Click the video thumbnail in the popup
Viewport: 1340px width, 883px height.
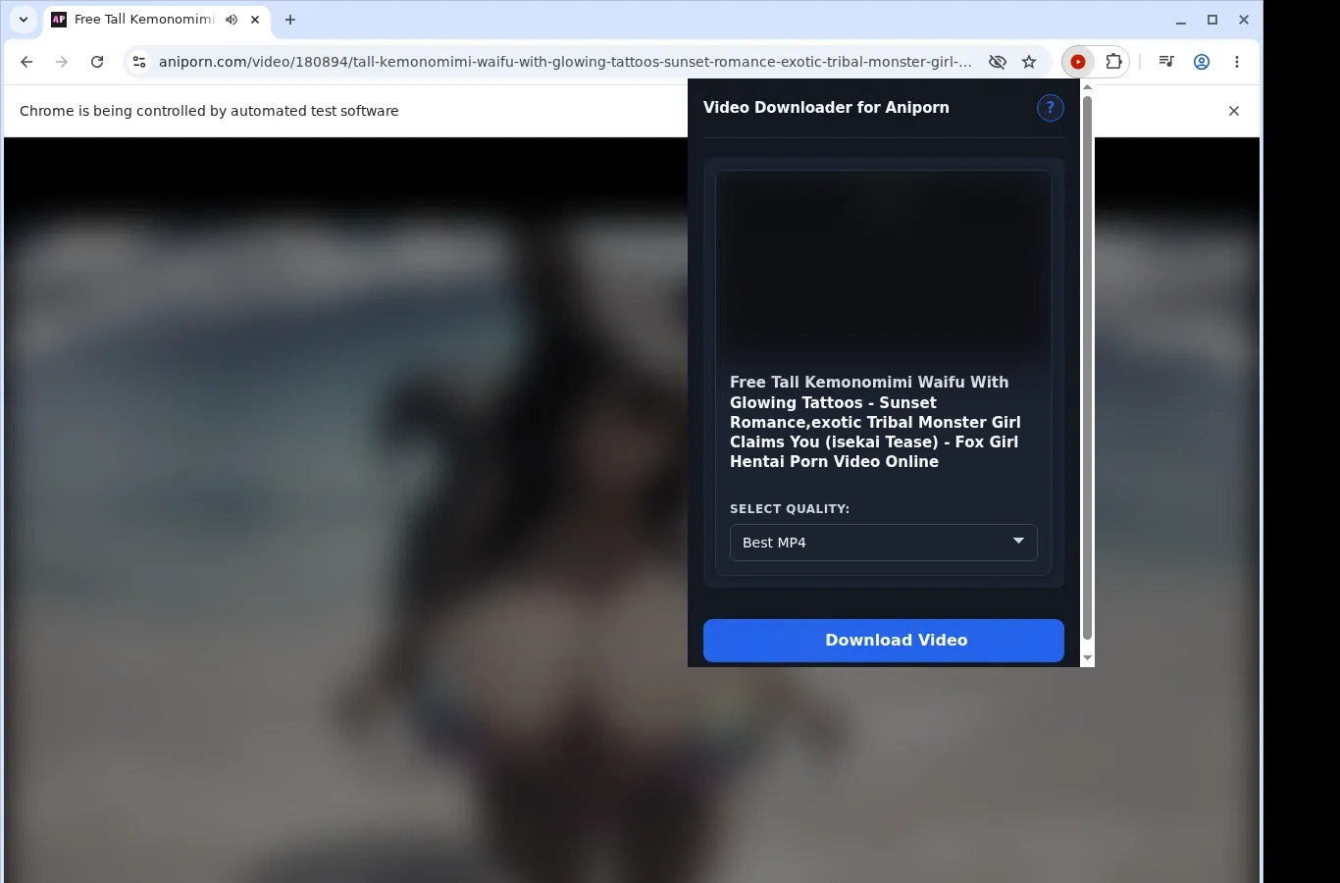883,266
